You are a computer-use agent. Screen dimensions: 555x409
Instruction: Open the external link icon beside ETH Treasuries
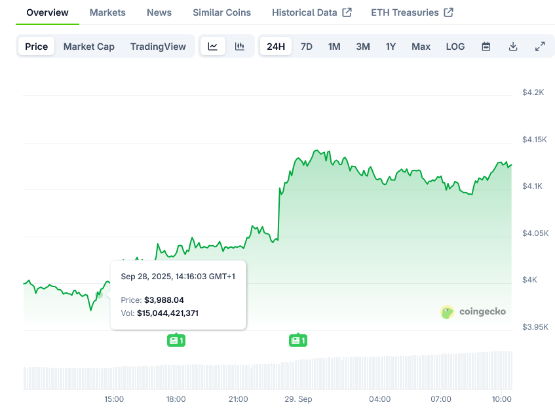pyautogui.click(x=448, y=12)
